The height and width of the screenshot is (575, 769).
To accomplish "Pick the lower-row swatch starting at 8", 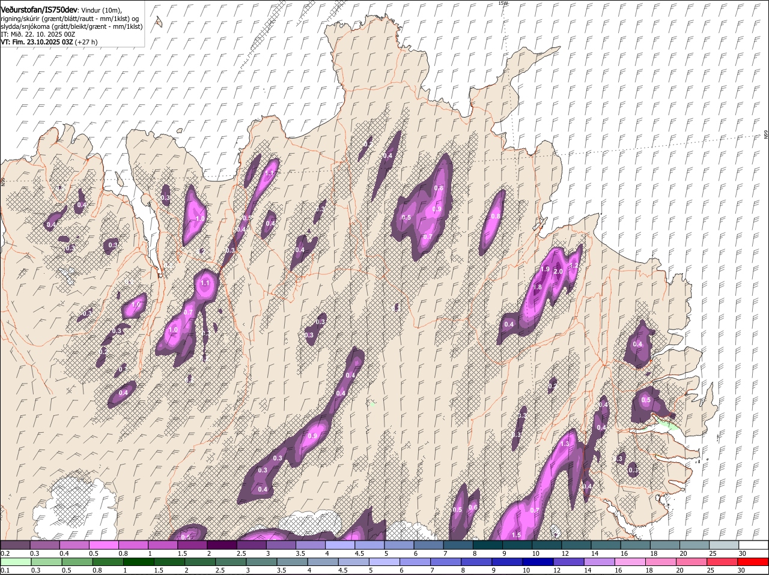I will 476,562.
